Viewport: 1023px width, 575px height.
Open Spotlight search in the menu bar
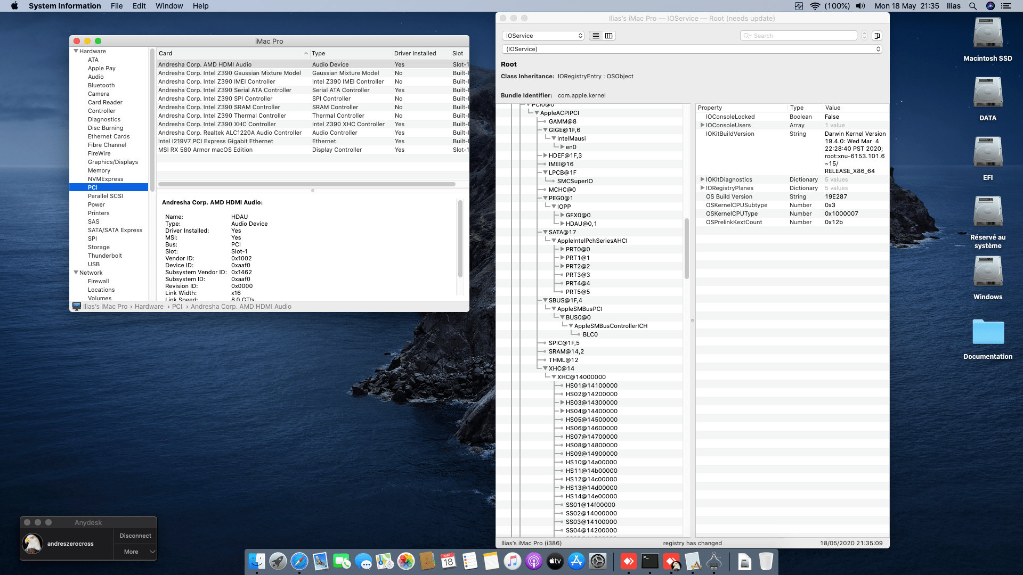(x=973, y=6)
